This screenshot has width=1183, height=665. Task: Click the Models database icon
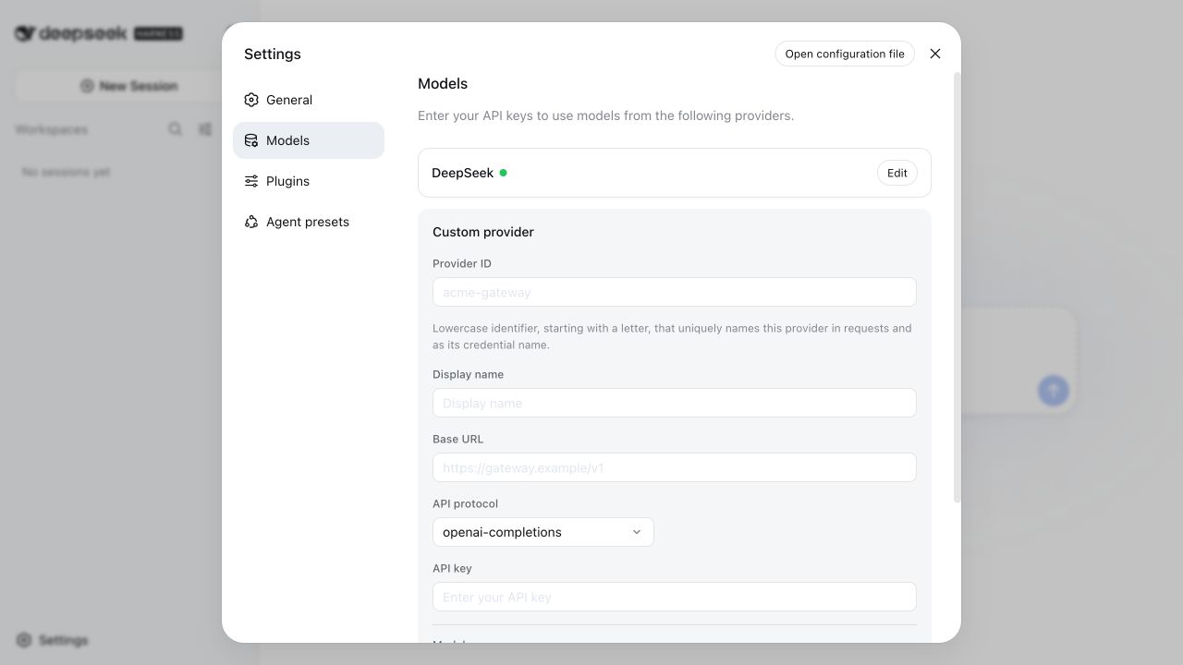click(x=251, y=140)
